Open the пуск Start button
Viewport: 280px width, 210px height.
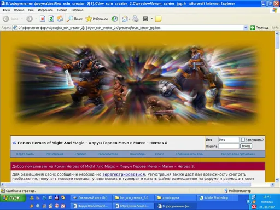click(x=13, y=198)
